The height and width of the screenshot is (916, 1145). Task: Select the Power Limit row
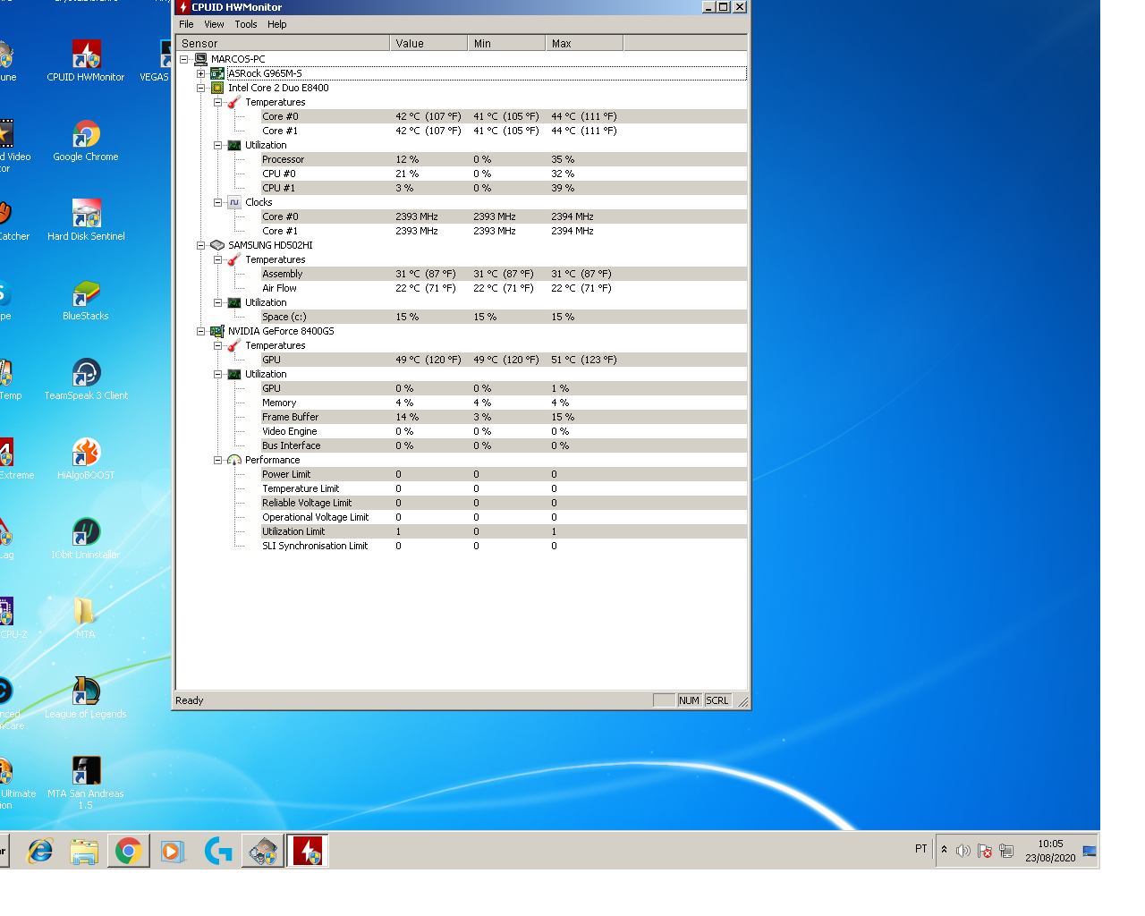[x=504, y=474]
